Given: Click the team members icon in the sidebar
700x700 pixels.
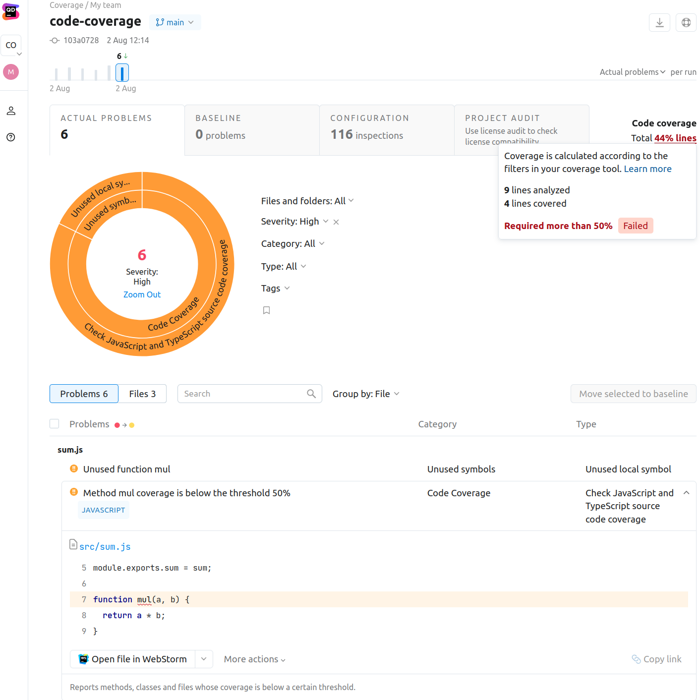Looking at the screenshot, I should 11,111.
